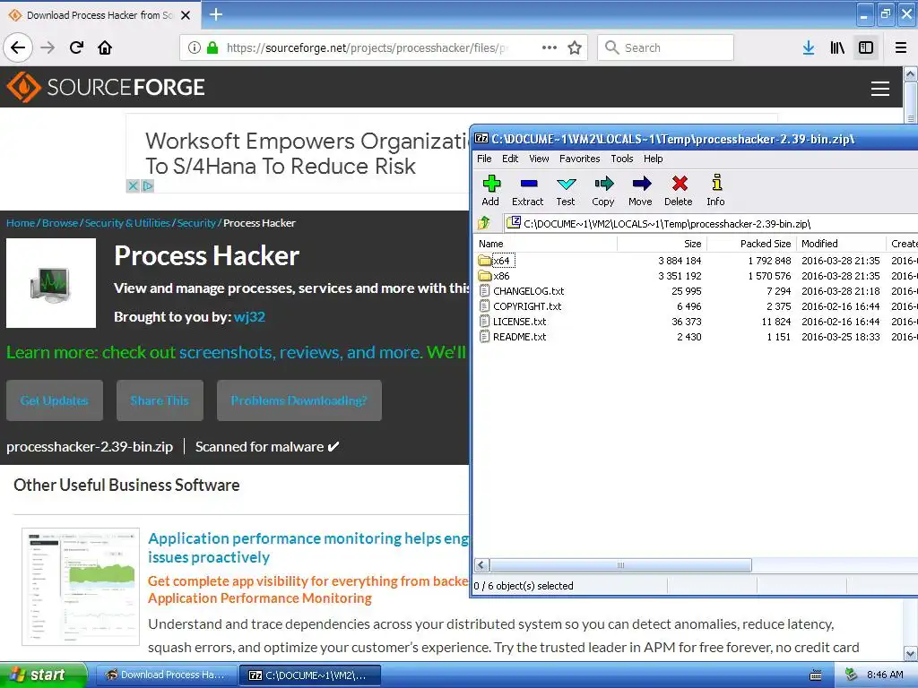Open Firefox hamburger menu
The height and width of the screenshot is (688, 918).
pyautogui.click(x=900, y=47)
